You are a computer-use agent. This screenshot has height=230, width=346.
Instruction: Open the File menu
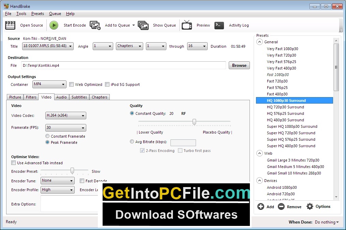tap(8, 14)
